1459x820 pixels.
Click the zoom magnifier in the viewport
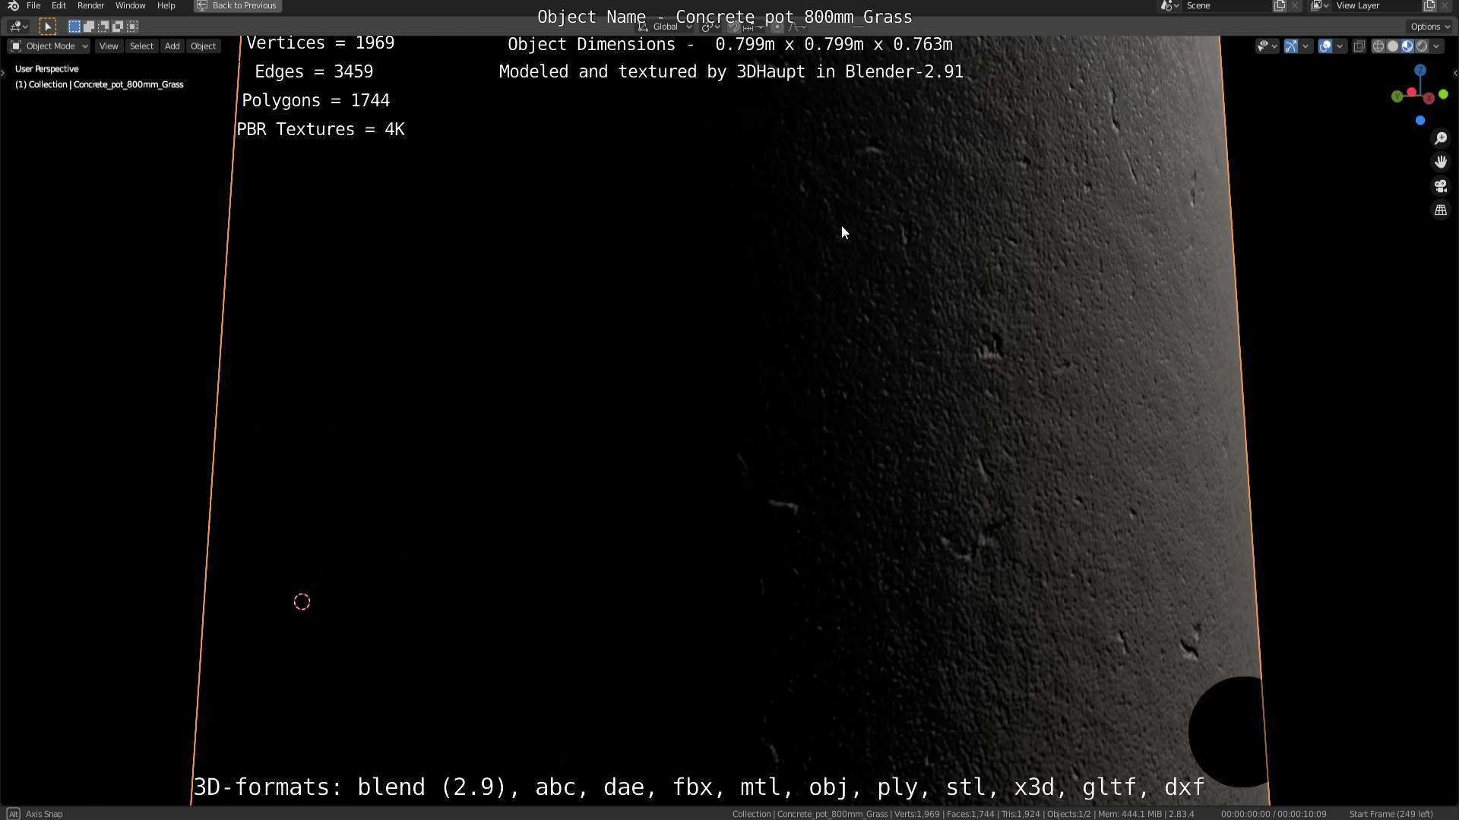[x=1440, y=138]
